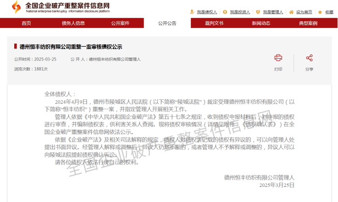This screenshot has height=202, width=338.
Task: Click the site logo flame icon
Action: coord(16,7)
